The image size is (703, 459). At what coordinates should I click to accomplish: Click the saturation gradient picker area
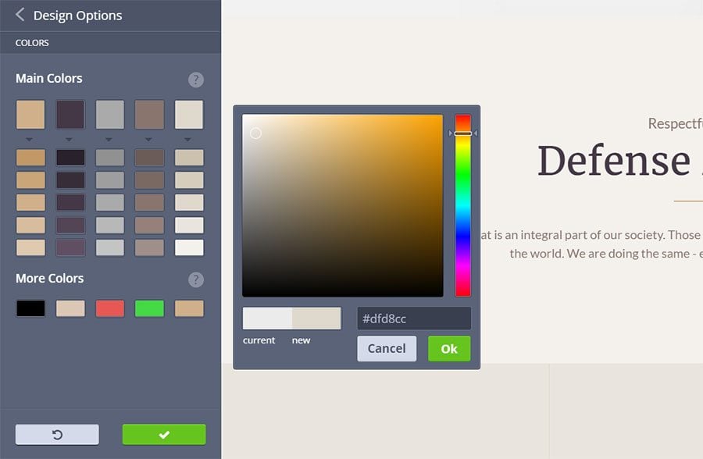[342, 205]
